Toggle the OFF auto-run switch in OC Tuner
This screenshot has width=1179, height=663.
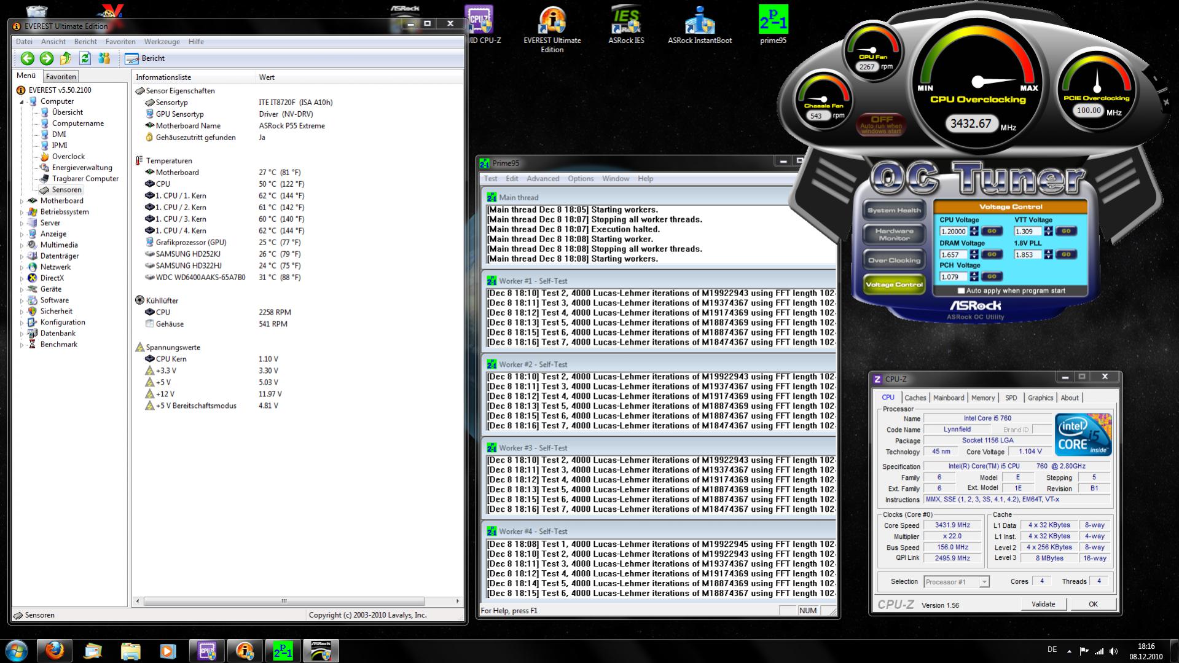click(881, 125)
